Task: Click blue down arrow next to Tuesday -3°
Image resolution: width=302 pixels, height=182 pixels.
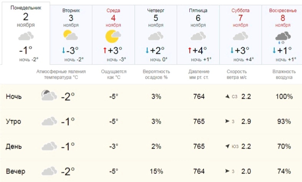Action: click(x=63, y=50)
